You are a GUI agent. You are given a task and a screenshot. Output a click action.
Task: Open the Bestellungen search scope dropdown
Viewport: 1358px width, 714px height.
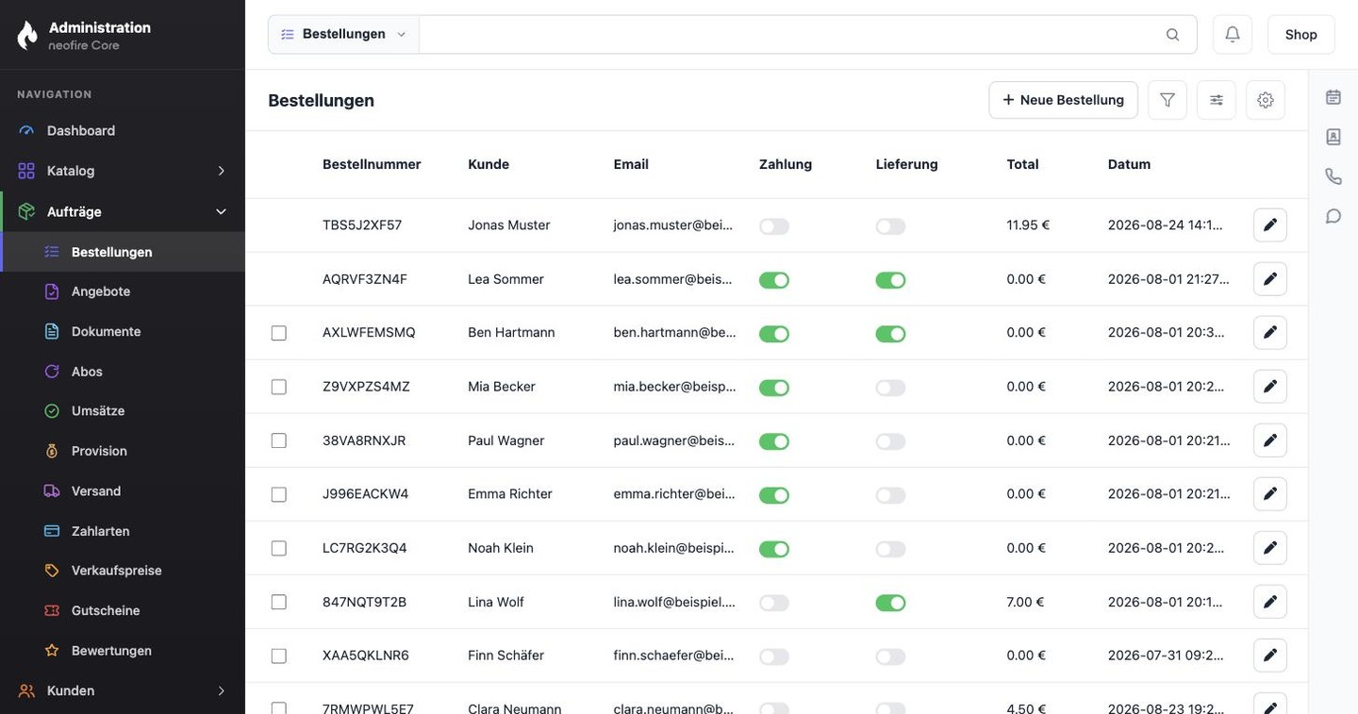point(344,34)
